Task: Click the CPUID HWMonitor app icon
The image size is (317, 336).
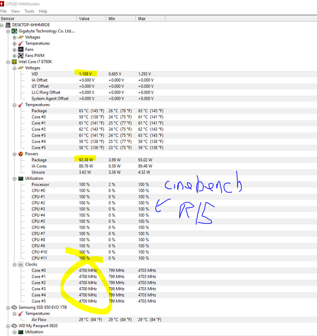Action: 2,4
